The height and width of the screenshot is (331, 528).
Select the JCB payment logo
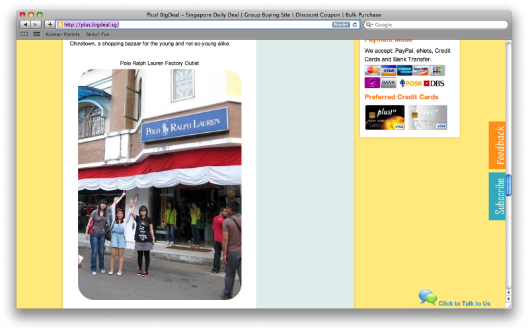tap(437, 71)
